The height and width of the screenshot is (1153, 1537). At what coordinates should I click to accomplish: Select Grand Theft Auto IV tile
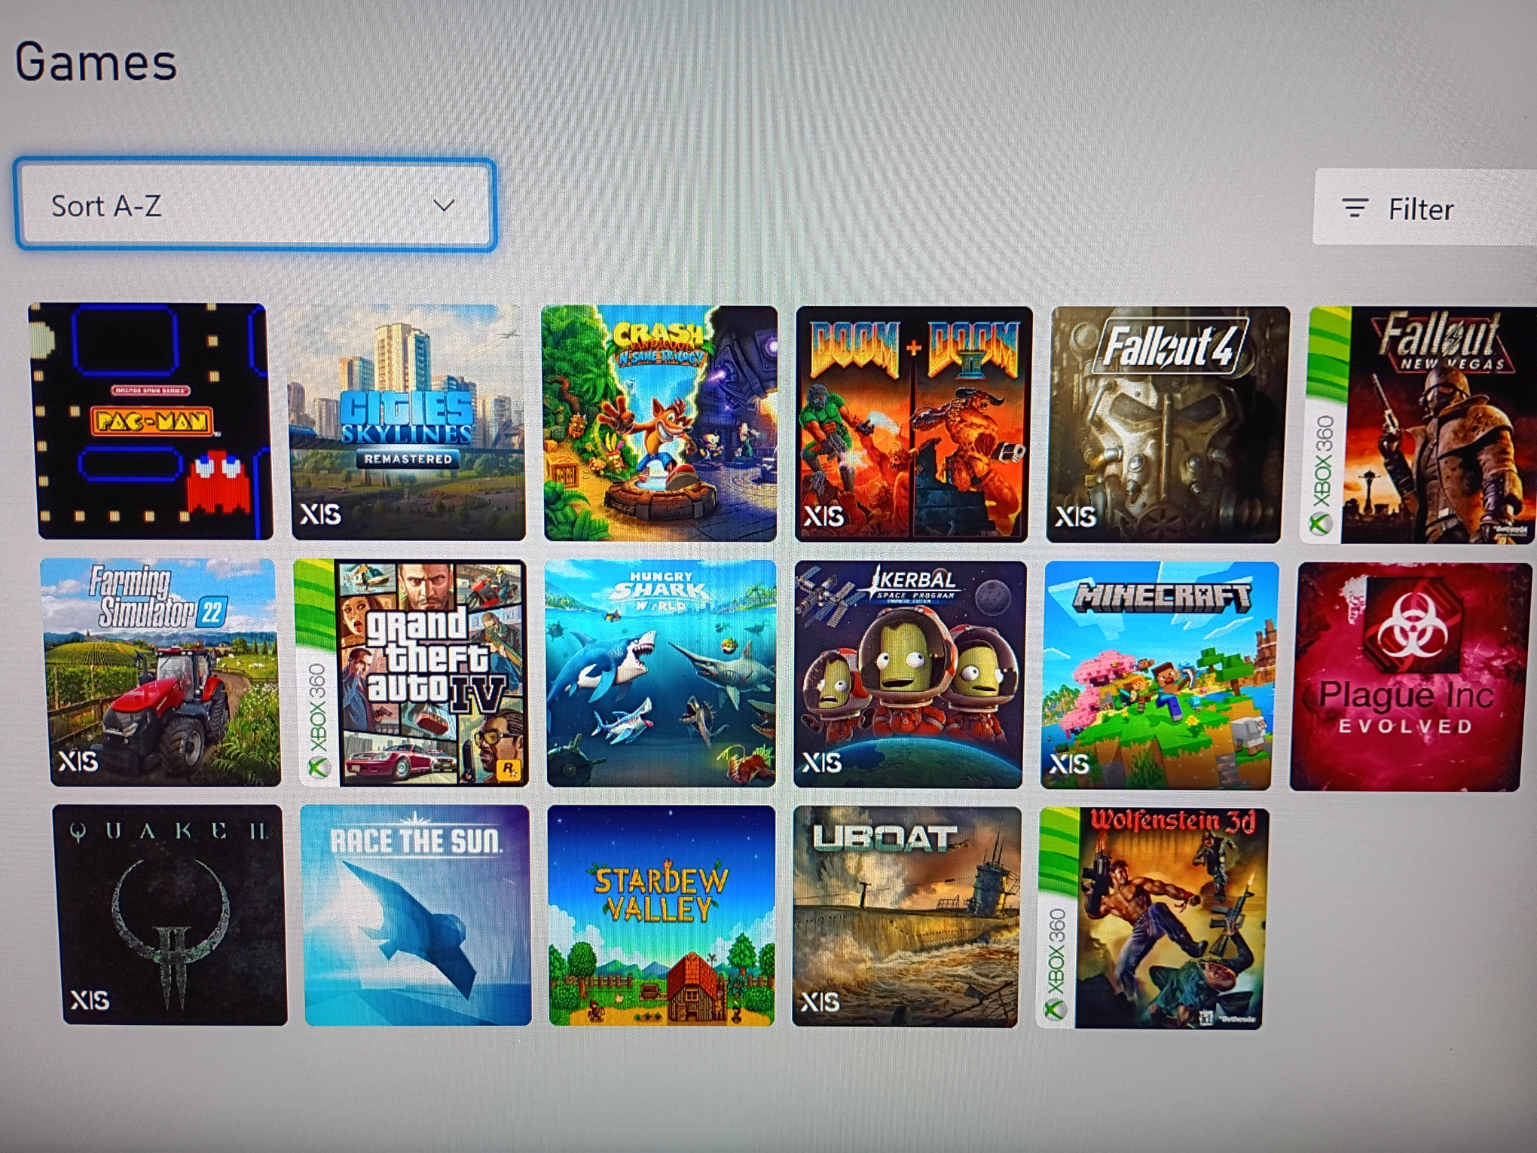413,673
